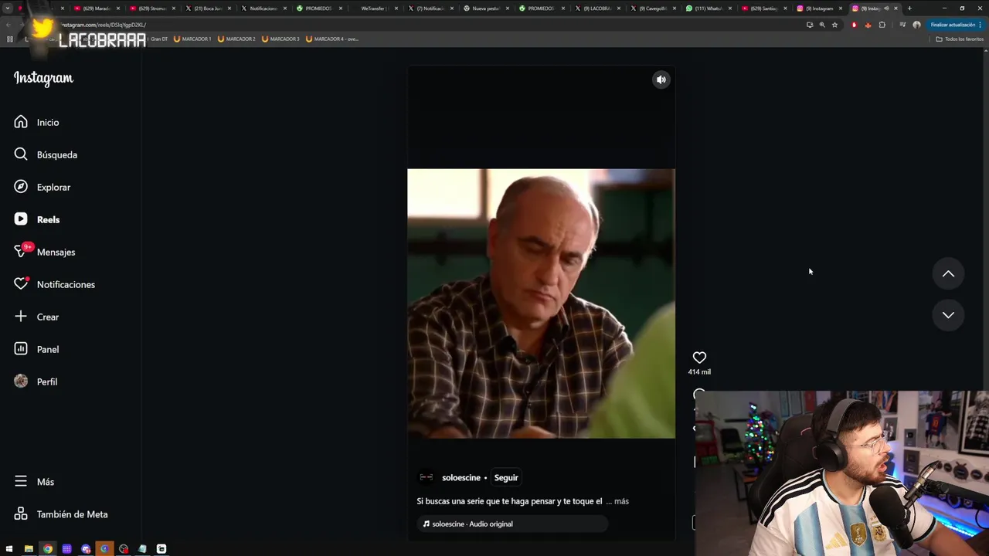Screen dimensions: 989x556
Task: Go to the next reel with down chevron
Action: tap(948, 315)
